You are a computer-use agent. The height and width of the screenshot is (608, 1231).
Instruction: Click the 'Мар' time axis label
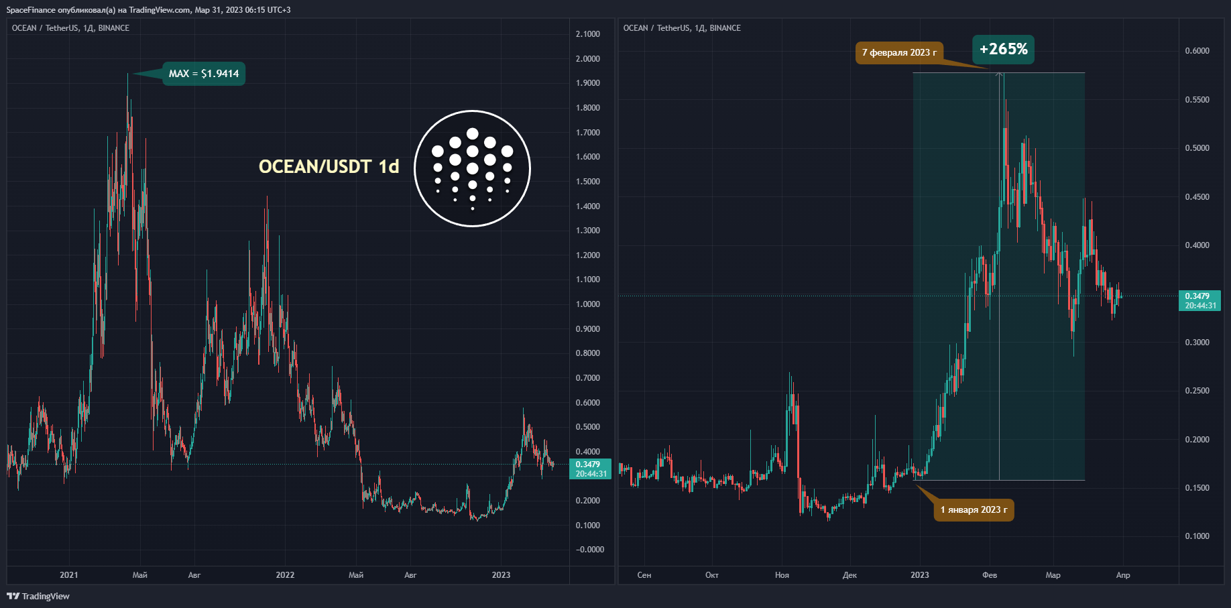click(x=1053, y=575)
